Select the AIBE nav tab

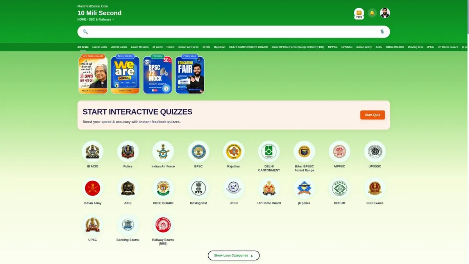click(x=379, y=47)
